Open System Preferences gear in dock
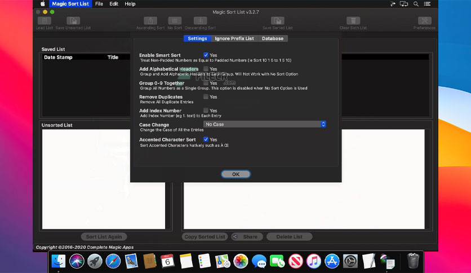 pos(350,261)
